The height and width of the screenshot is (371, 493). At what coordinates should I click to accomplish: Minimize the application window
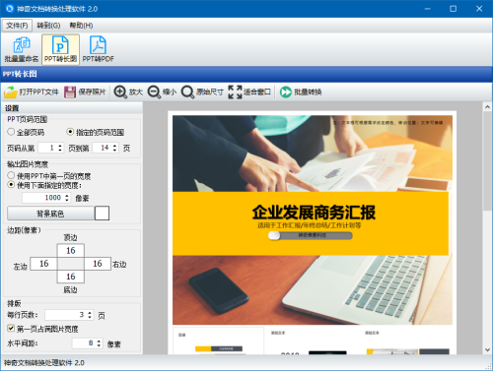point(427,9)
